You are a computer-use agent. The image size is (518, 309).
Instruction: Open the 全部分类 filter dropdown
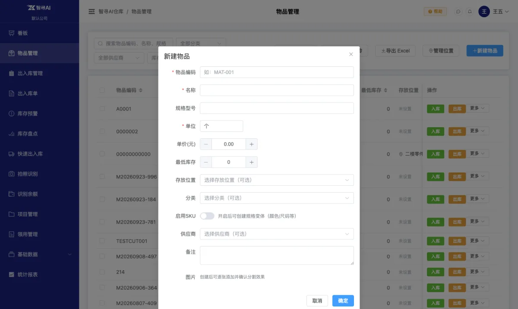coord(201,44)
